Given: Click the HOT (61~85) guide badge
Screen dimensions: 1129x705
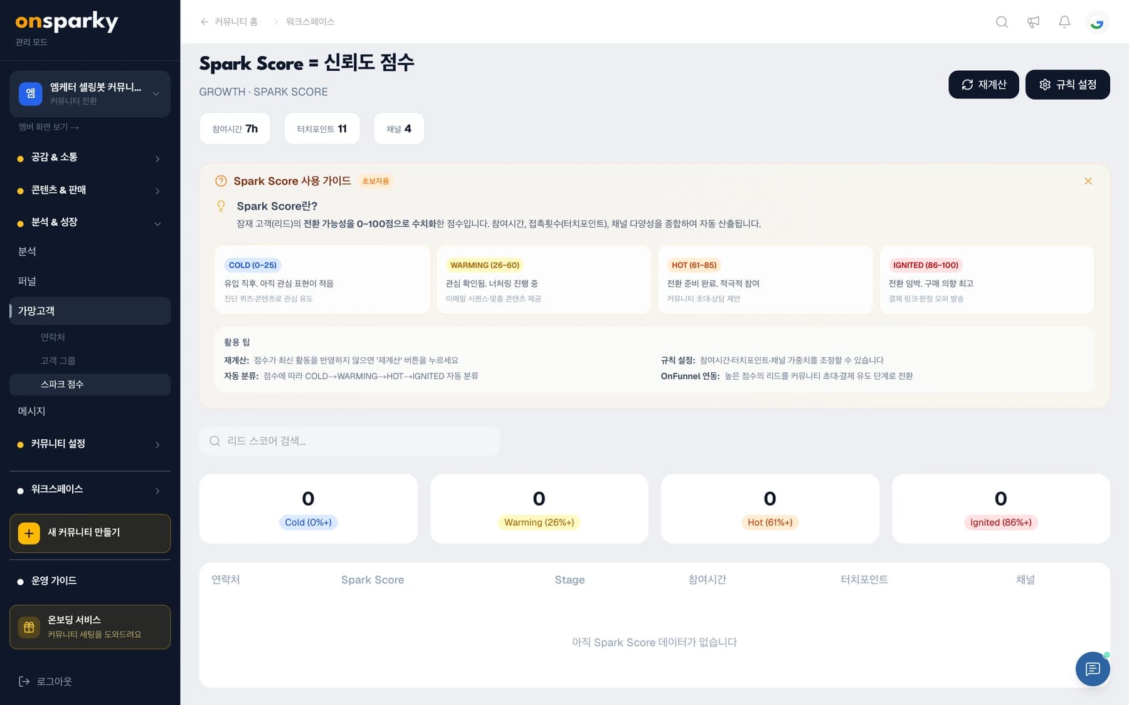Looking at the screenshot, I should 694,265.
